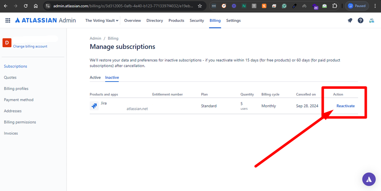The image size is (381, 191).
Task: Open Subscriptions in the sidebar
Action: (16, 66)
